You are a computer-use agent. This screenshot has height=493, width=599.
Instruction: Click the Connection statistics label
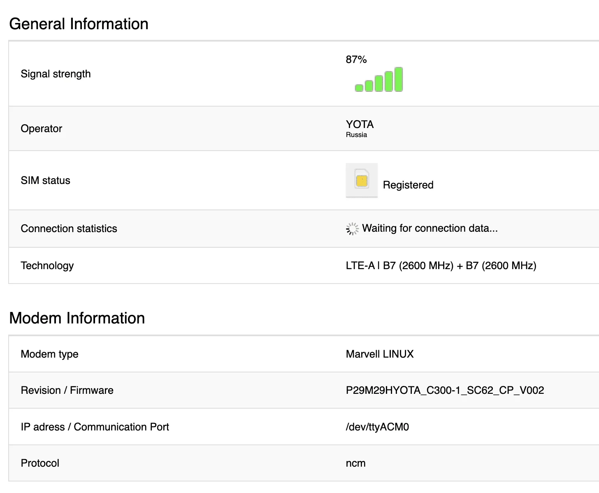[x=69, y=229]
